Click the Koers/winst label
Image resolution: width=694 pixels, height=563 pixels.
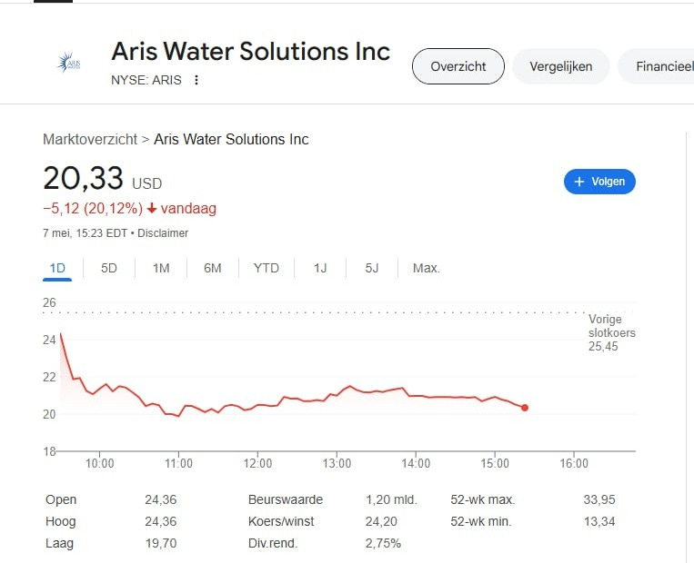[281, 521]
